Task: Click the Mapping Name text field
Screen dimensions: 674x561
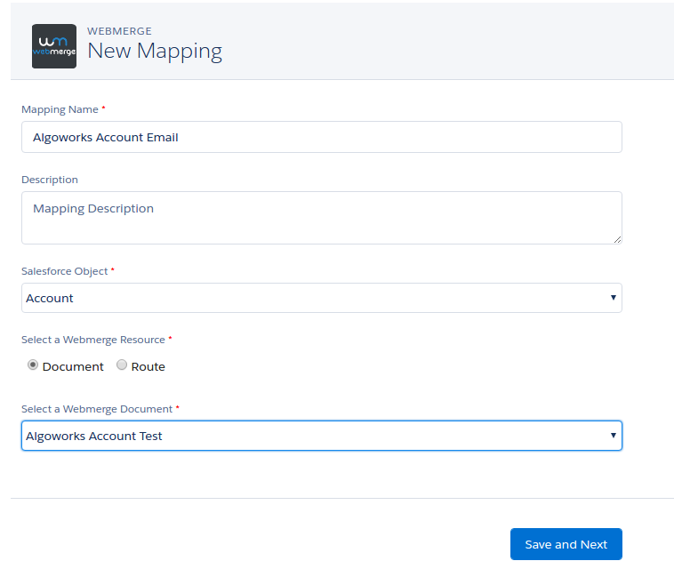Action: [321, 137]
